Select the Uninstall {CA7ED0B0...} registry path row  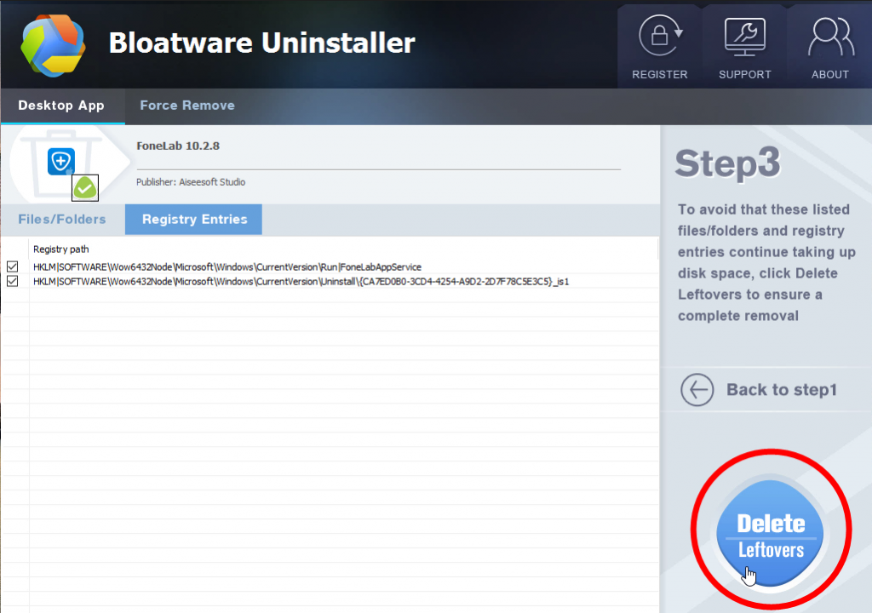pos(301,281)
